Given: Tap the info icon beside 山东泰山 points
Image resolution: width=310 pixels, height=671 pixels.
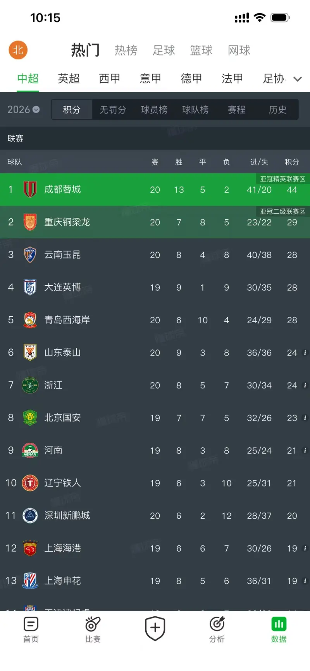Looking at the screenshot, I should click(x=305, y=353).
